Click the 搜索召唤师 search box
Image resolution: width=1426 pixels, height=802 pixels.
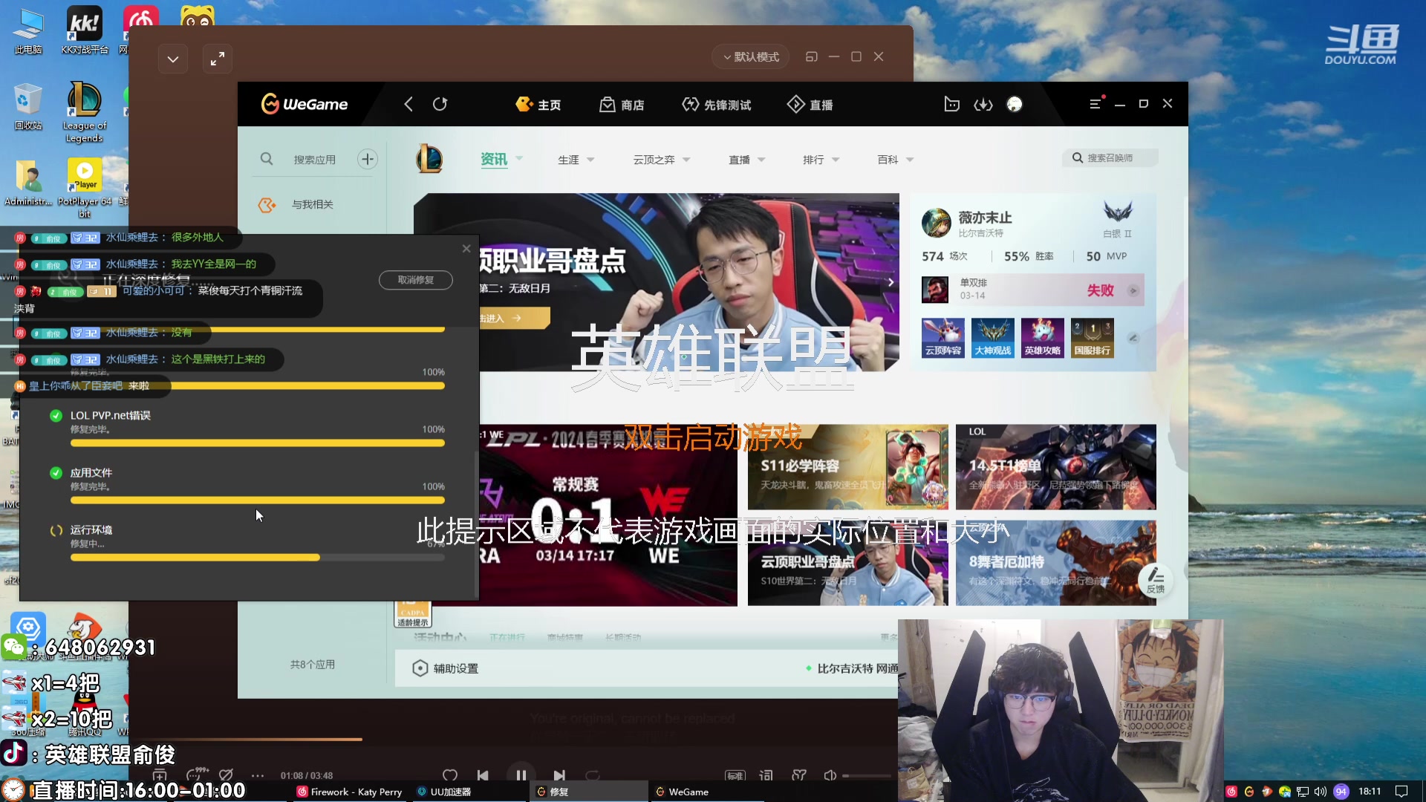(1110, 157)
